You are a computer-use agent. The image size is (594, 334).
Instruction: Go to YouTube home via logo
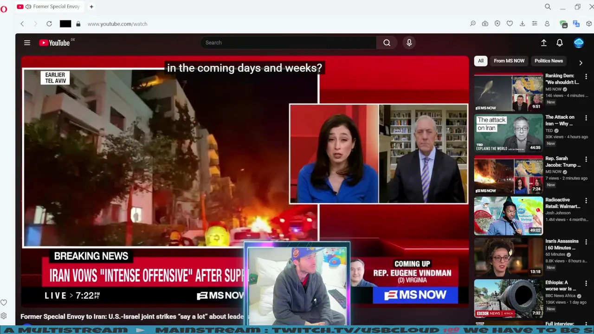tap(54, 43)
